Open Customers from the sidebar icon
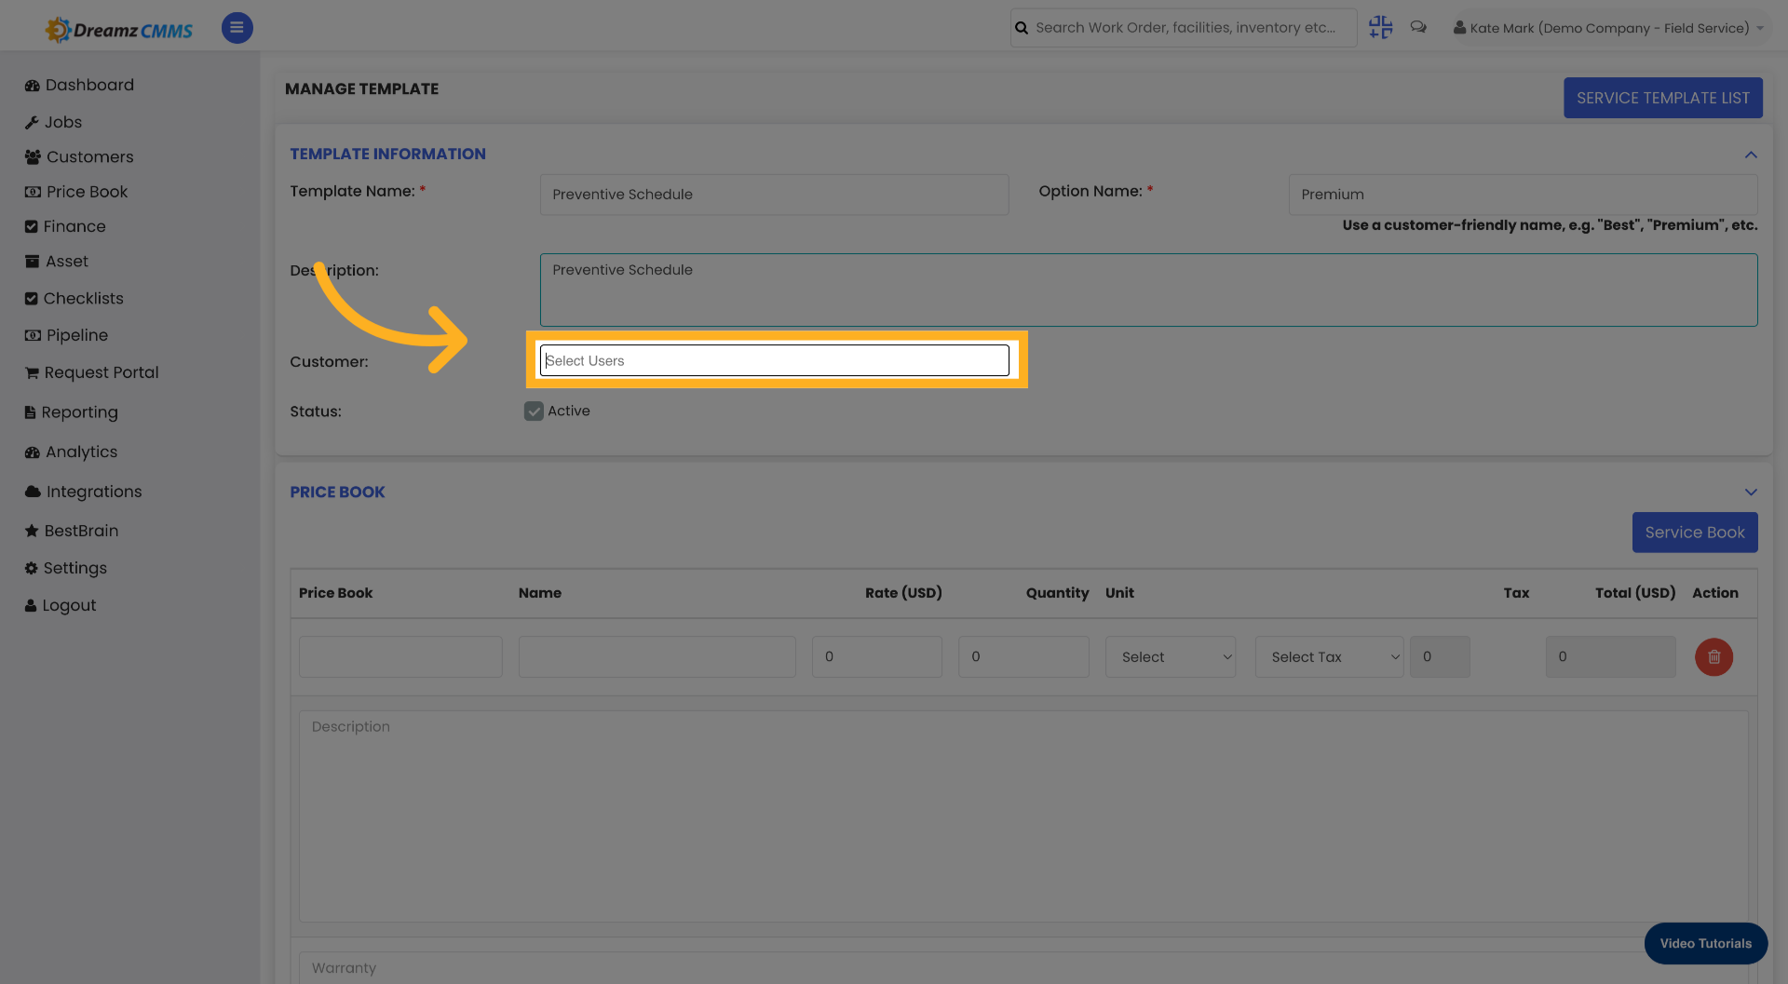The width and height of the screenshot is (1788, 984). click(32, 156)
